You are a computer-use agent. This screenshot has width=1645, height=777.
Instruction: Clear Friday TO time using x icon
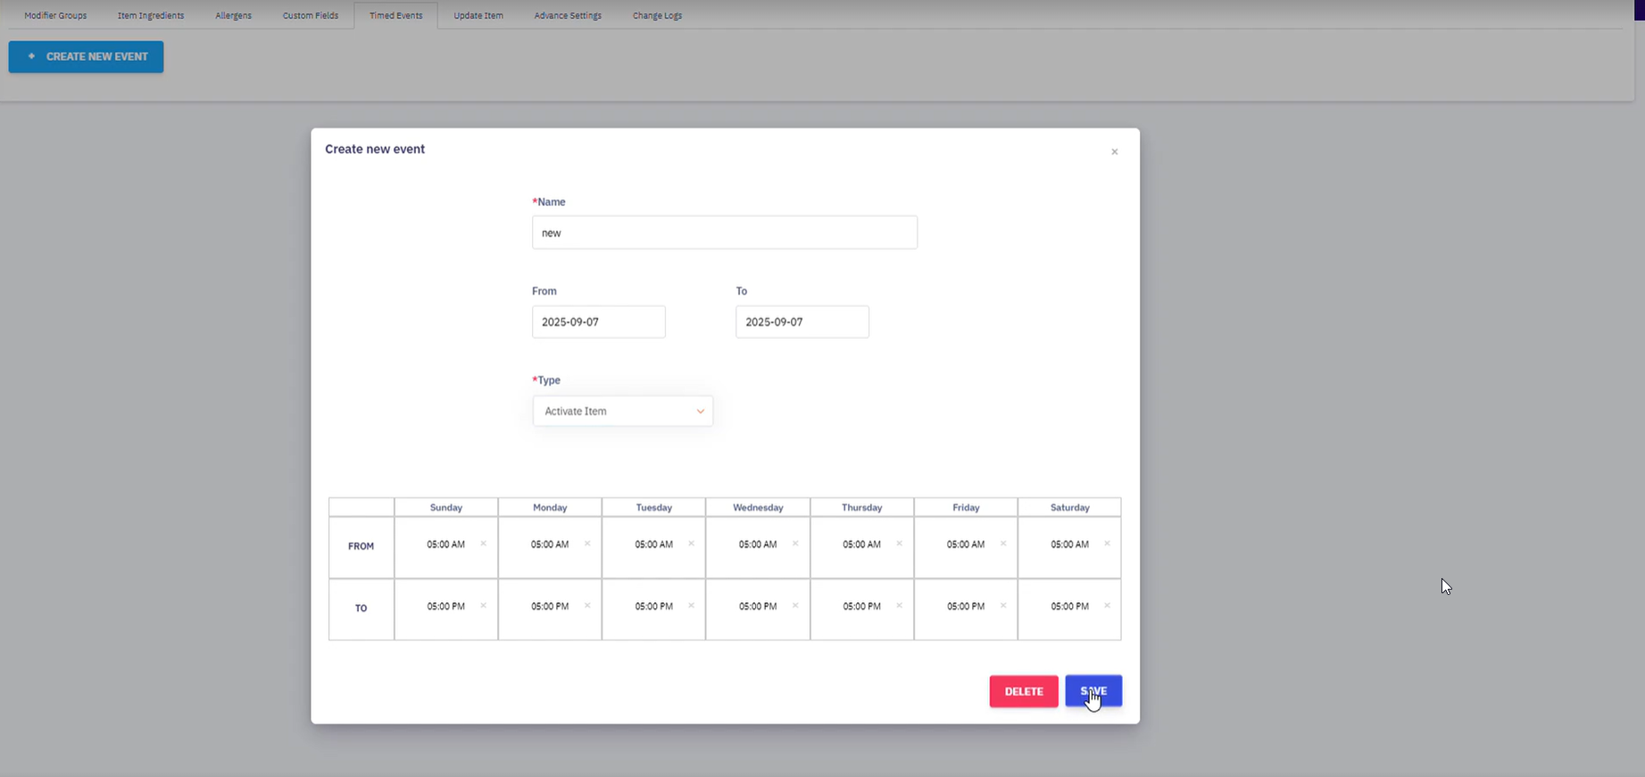pos(1003,606)
